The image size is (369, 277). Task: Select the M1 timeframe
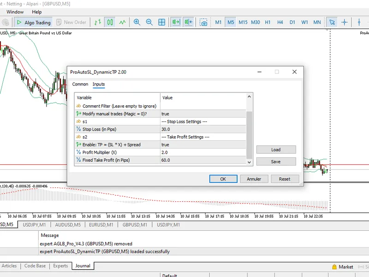pos(218,22)
